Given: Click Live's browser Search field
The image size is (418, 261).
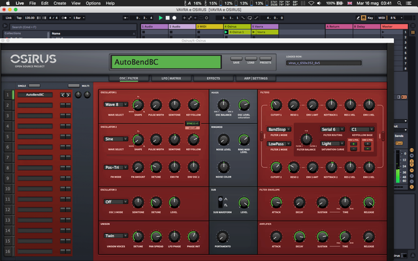Looking at the screenshot, I should click(x=73, y=27).
